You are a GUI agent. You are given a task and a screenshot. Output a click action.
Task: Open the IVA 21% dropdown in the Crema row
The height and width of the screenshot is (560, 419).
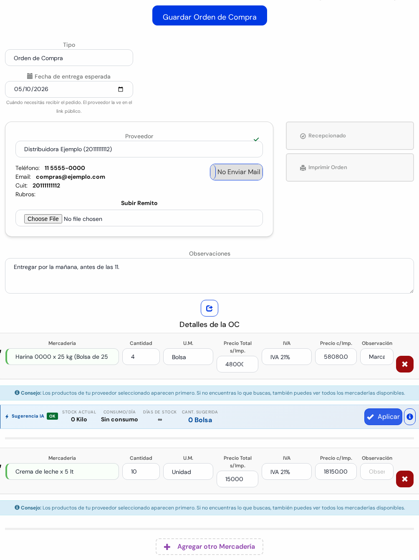(x=287, y=471)
